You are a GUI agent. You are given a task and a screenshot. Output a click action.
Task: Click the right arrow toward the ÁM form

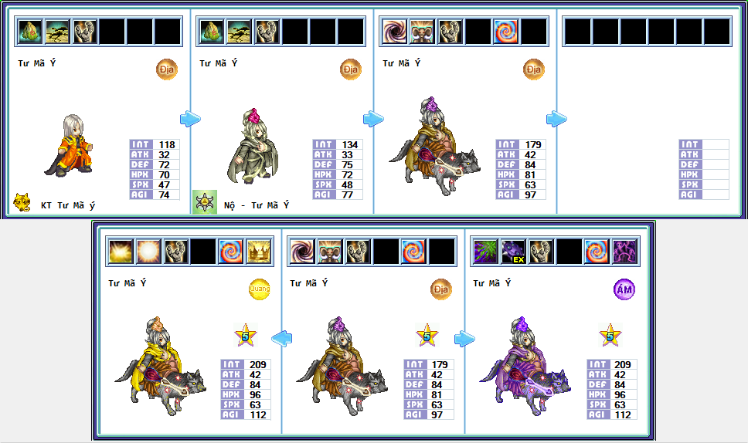tap(464, 339)
